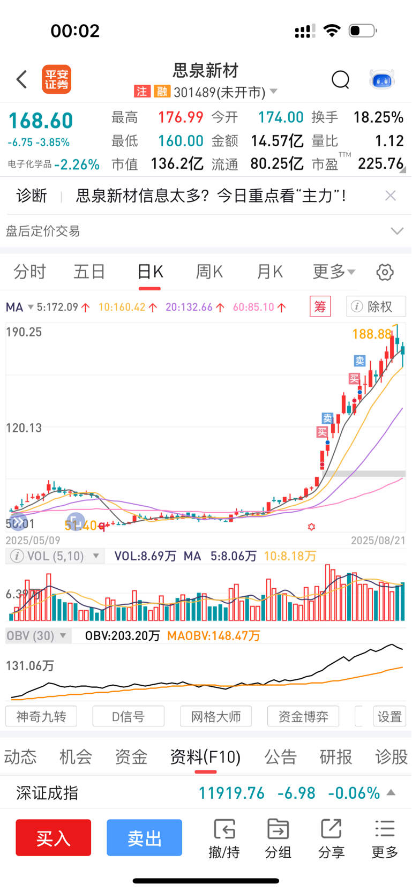The image size is (412, 892).
Task: Open 除权 adjustment selector
Action: [376, 306]
